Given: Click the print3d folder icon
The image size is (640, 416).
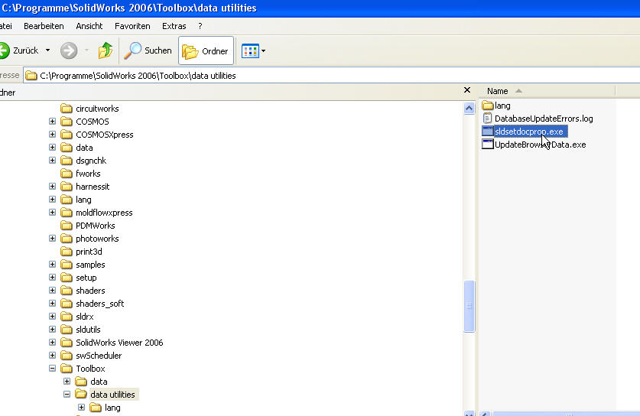Looking at the screenshot, I should 66,252.
